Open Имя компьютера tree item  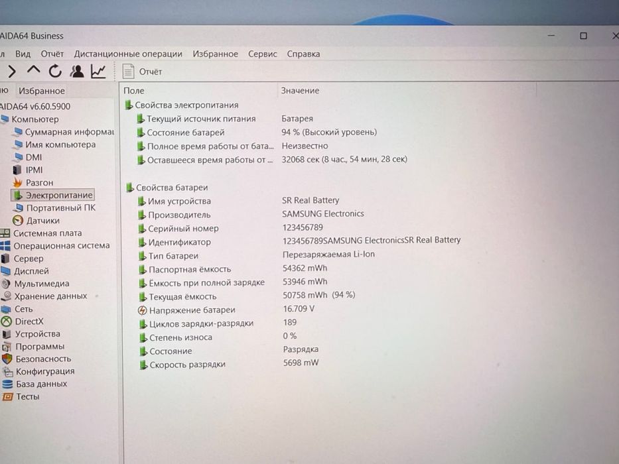[54, 145]
